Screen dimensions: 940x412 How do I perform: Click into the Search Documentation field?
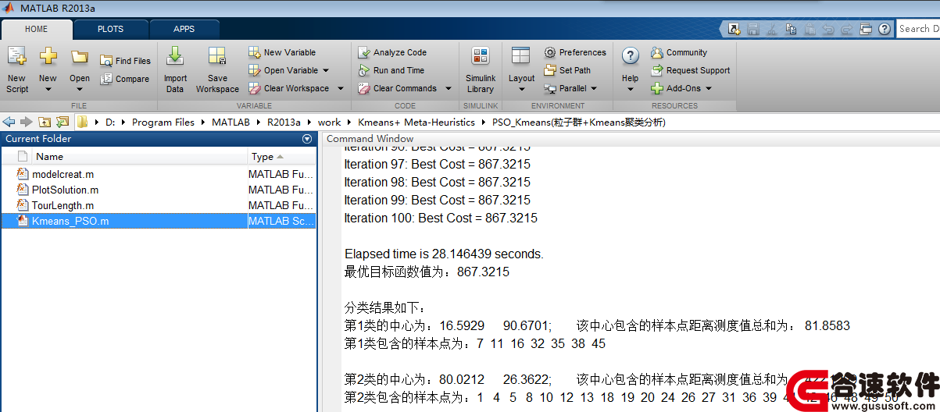[x=917, y=29]
